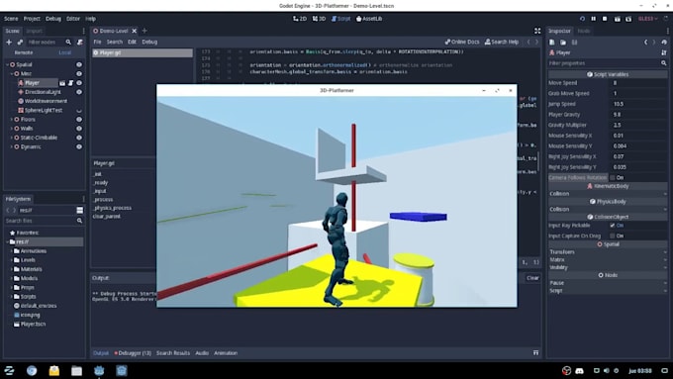The width and height of the screenshot is (673, 379).
Task: Click the Output panel expand icon
Action: click(x=535, y=353)
